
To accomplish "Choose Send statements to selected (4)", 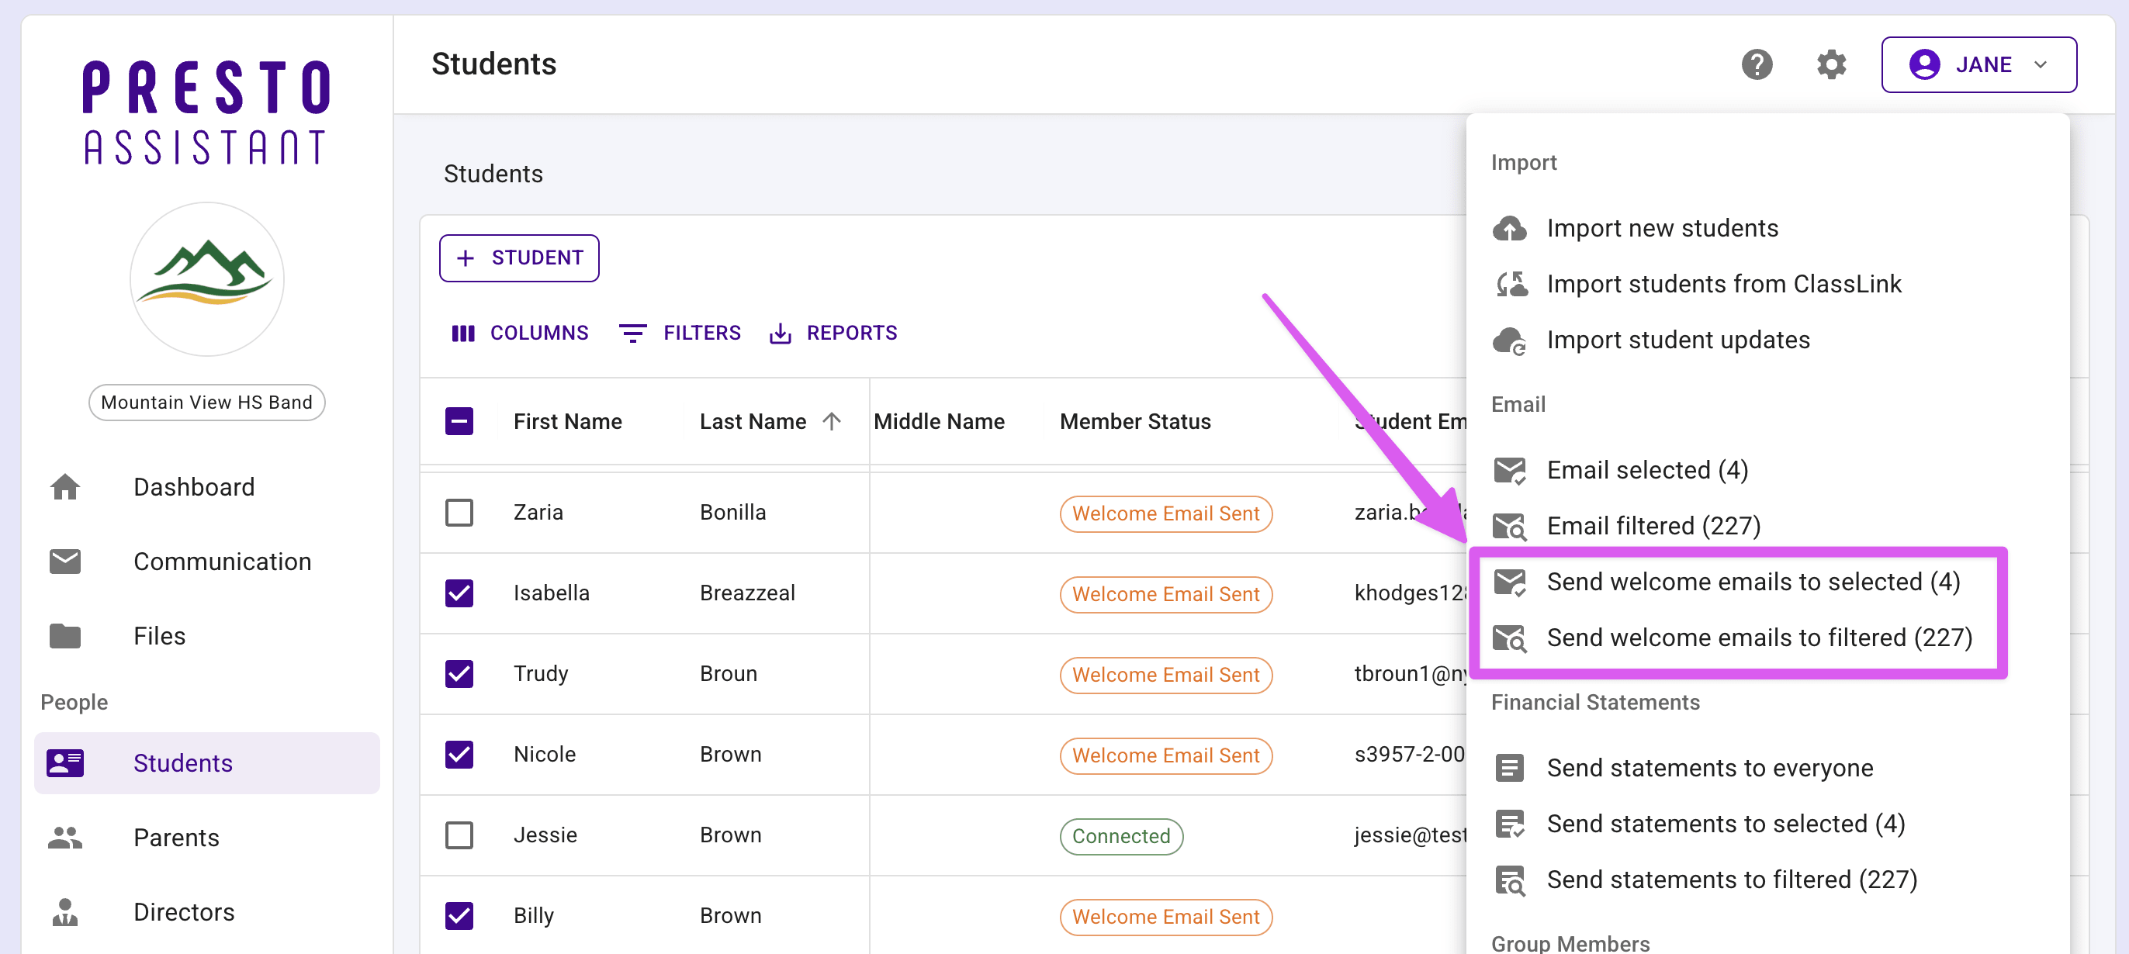I will click(1767, 824).
